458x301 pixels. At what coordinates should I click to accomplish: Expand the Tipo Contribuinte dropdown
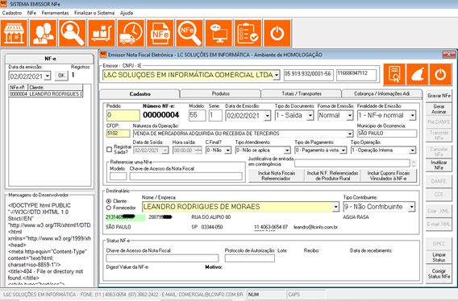[x=411, y=207]
